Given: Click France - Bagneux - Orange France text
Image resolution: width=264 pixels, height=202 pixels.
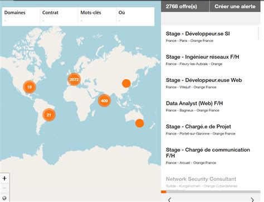Looking at the screenshot, I should (193, 110).
